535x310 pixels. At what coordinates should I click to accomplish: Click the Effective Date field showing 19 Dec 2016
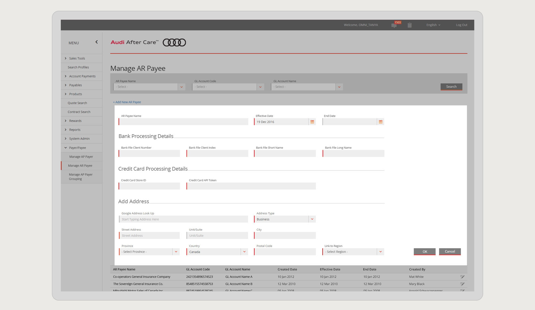click(281, 122)
